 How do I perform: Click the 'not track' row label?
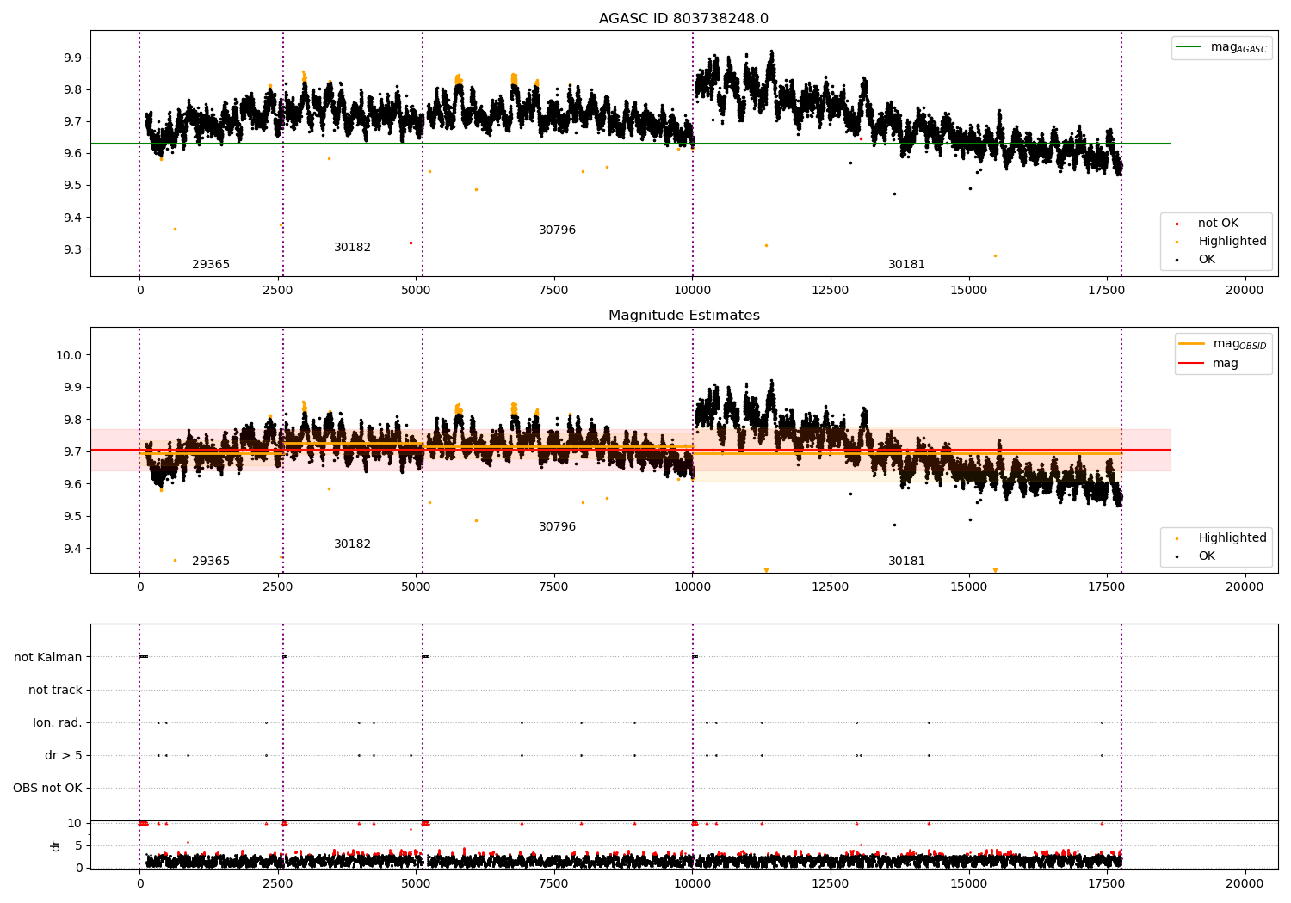click(x=55, y=691)
